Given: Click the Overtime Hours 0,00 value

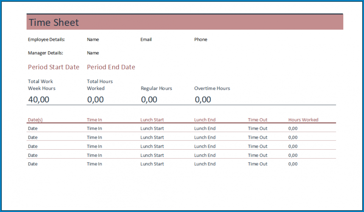Looking at the screenshot, I should coord(203,100).
